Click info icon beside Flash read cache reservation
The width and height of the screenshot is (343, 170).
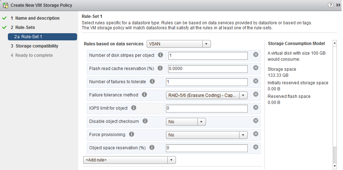(x=160, y=68)
